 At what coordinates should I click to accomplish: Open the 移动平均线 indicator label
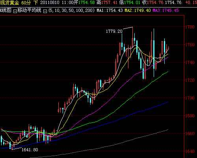click(x=30, y=10)
